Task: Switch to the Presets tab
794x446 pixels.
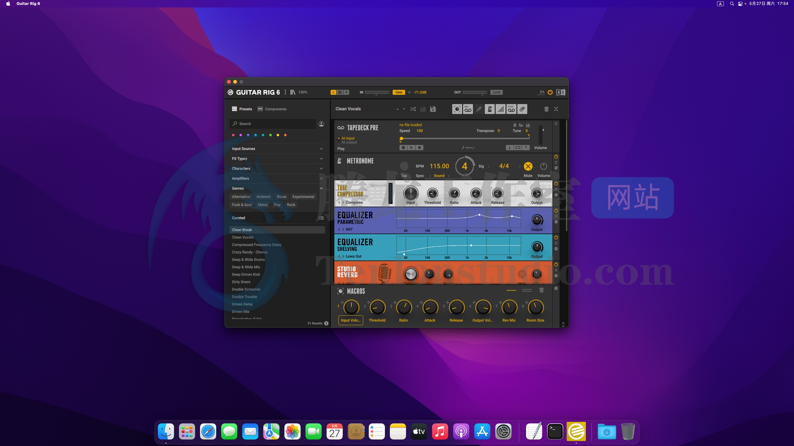Action: point(242,109)
